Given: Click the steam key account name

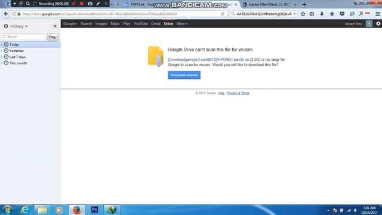Looking at the screenshot, I should pyautogui.click(x=353, y=24).
